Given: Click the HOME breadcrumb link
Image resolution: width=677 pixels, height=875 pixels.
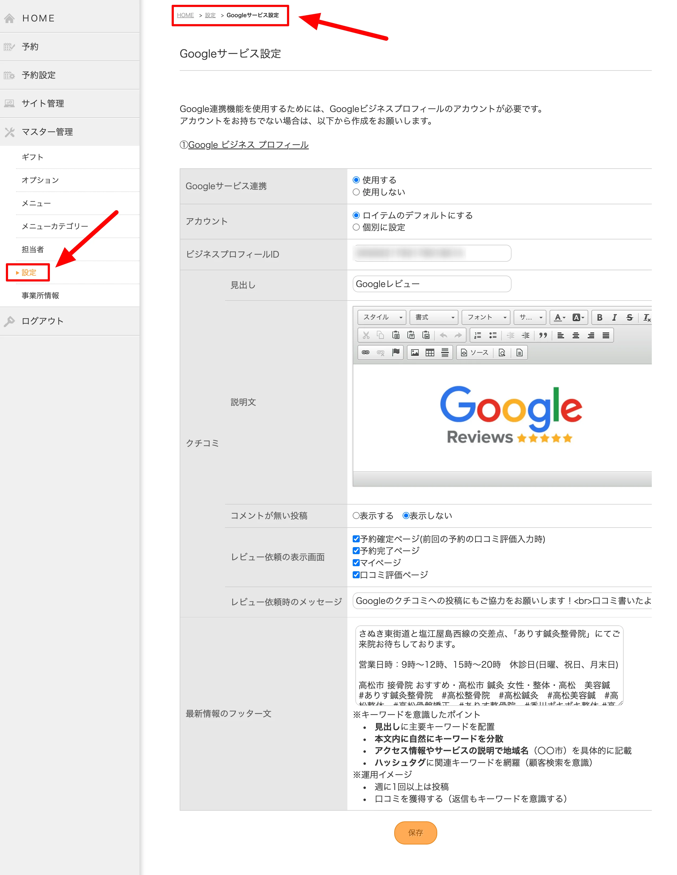Looking at the screenshot, I should 185,15.
